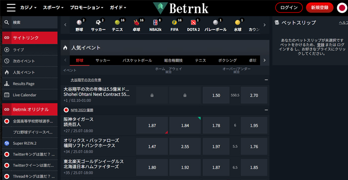
Task: Open 全国高等学校野球選手... sidebar item
Action: tap(30, 121)
